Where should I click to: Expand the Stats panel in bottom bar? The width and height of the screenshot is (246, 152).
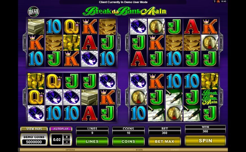[139, 150]
